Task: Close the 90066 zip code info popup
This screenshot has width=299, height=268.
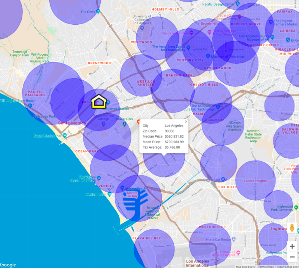Action: tap(186, 122)
